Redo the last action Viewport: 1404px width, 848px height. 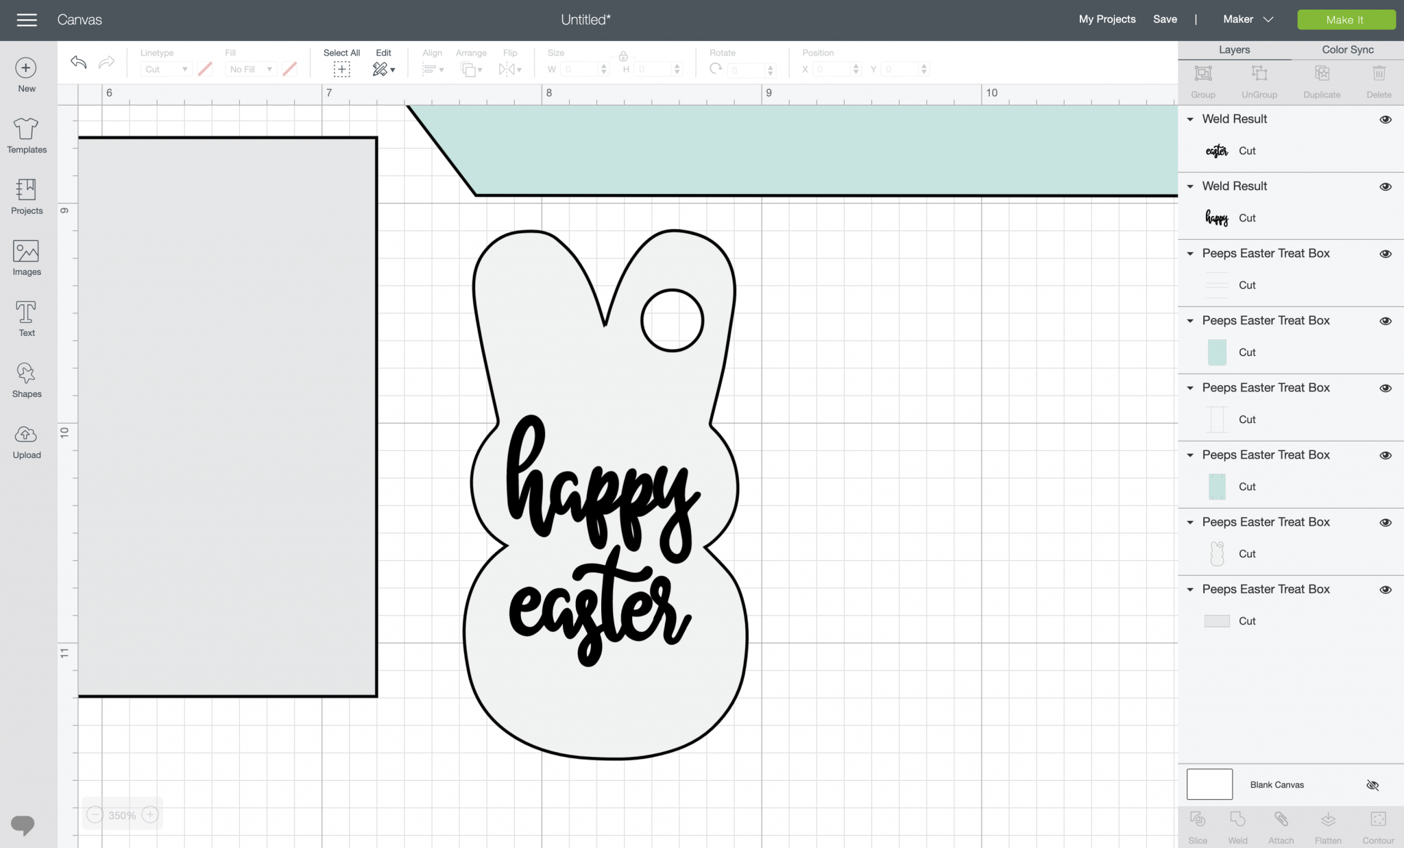[106, 62]
